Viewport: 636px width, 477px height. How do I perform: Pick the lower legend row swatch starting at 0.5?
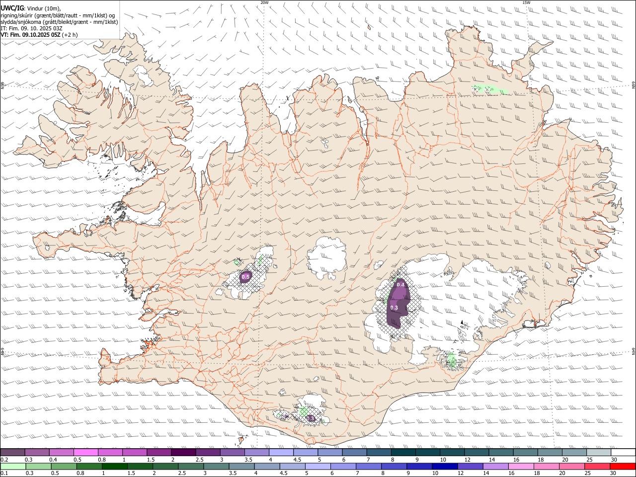[64, 466]
